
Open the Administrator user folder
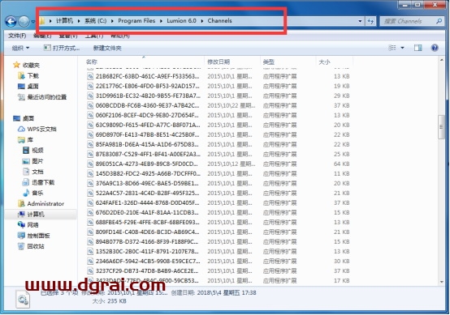click(41, 204)
